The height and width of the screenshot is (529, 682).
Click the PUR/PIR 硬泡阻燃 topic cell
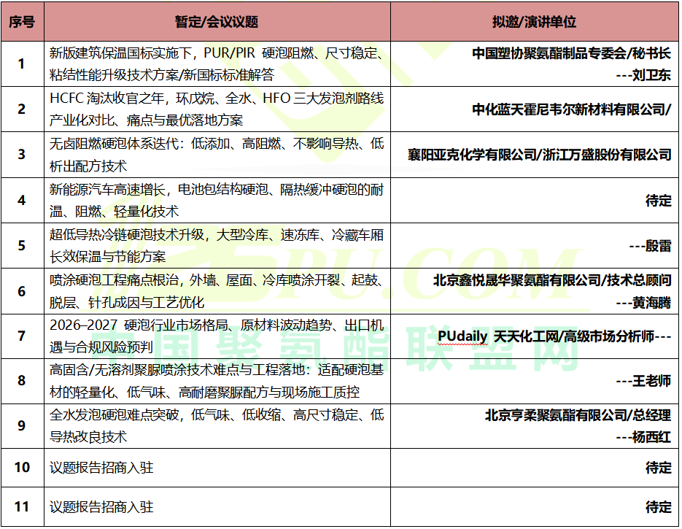click(217, 64)
